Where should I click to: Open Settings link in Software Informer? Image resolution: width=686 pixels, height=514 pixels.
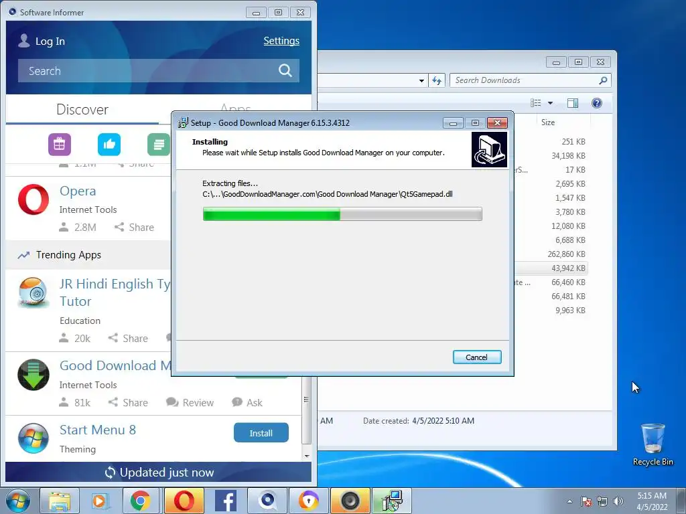pyautogui.click(x=281, y=41)
